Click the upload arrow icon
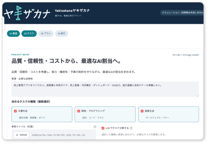This screenshot has height=144, width=208. tap(17, 135)
